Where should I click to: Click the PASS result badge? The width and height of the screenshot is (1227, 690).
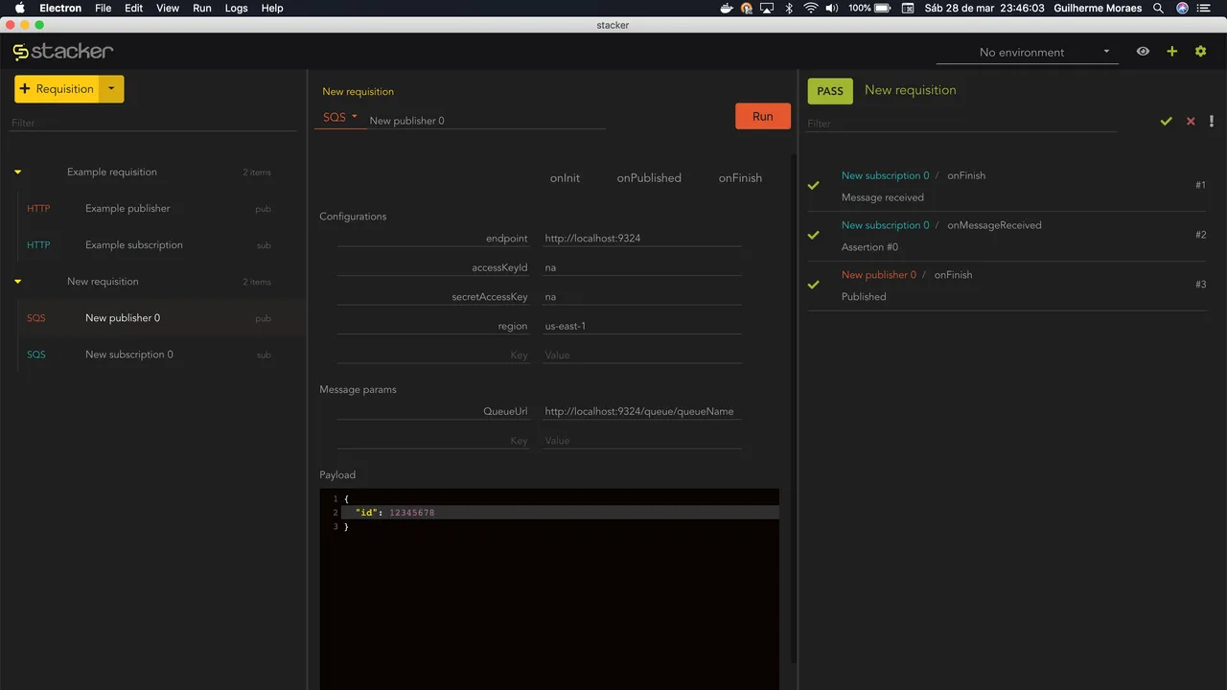830,91
